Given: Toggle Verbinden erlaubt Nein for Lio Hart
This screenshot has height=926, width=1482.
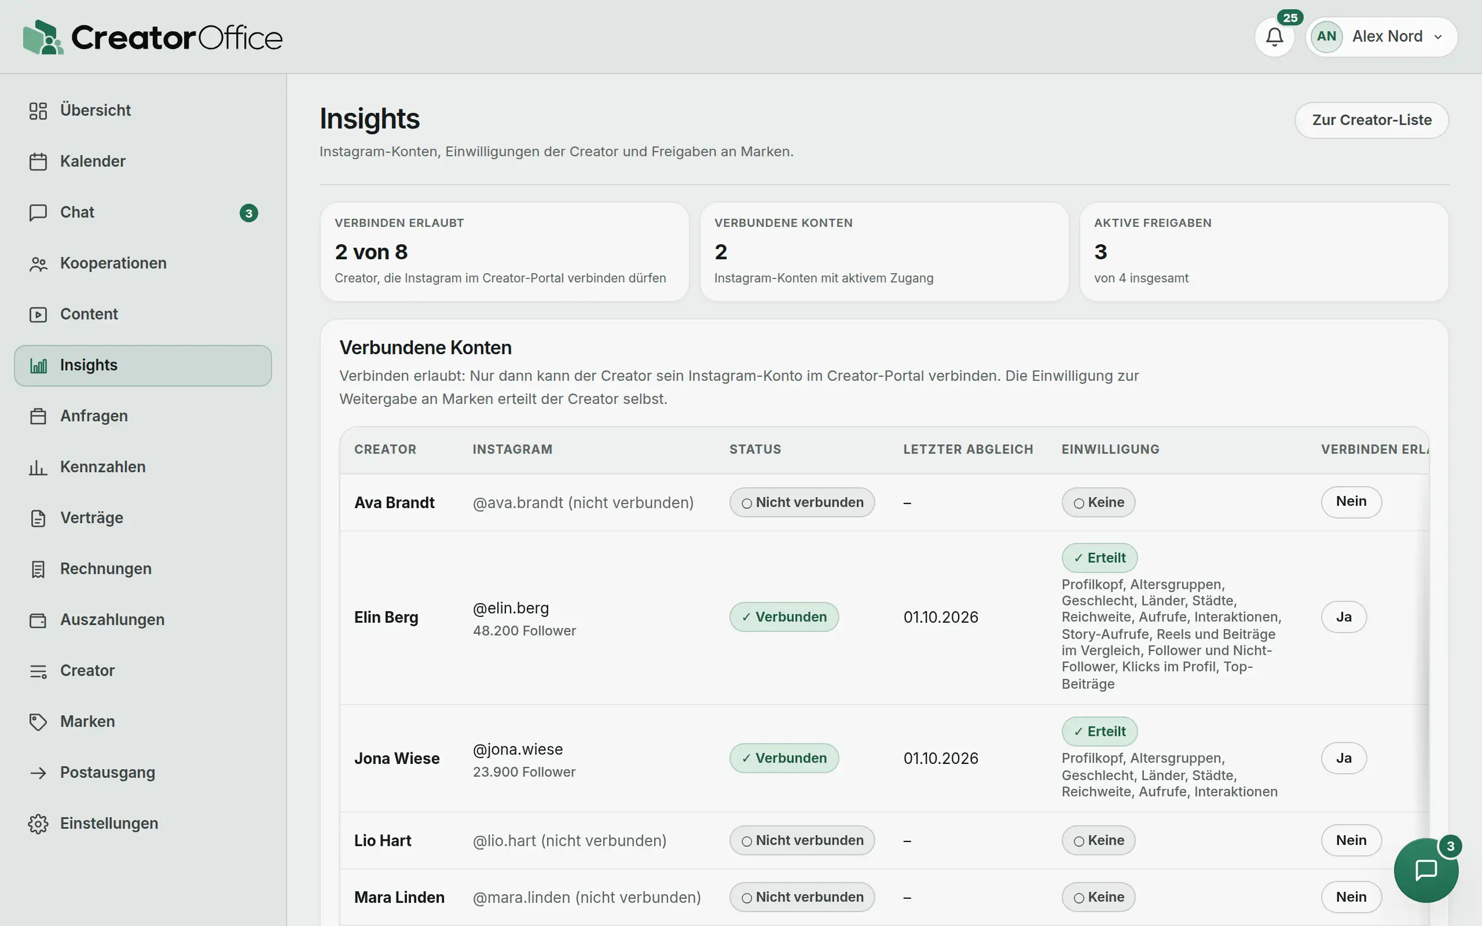Looking at the screenshot, I should tap(1351, 840).
